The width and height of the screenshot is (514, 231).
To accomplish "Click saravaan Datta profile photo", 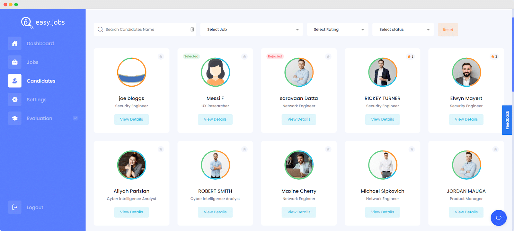I will (299, 72).
